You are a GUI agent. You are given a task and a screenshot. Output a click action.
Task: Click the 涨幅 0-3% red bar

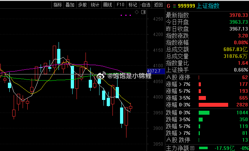[213, 105]
